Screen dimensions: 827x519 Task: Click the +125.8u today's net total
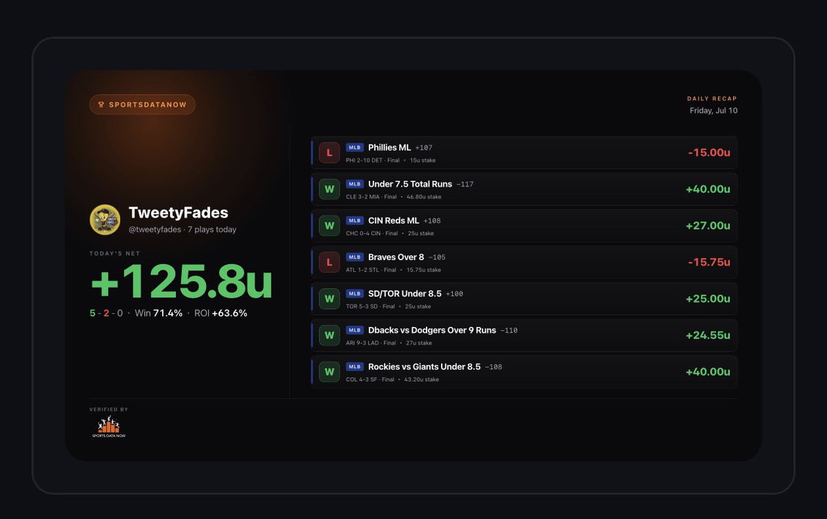click(181, 282)
